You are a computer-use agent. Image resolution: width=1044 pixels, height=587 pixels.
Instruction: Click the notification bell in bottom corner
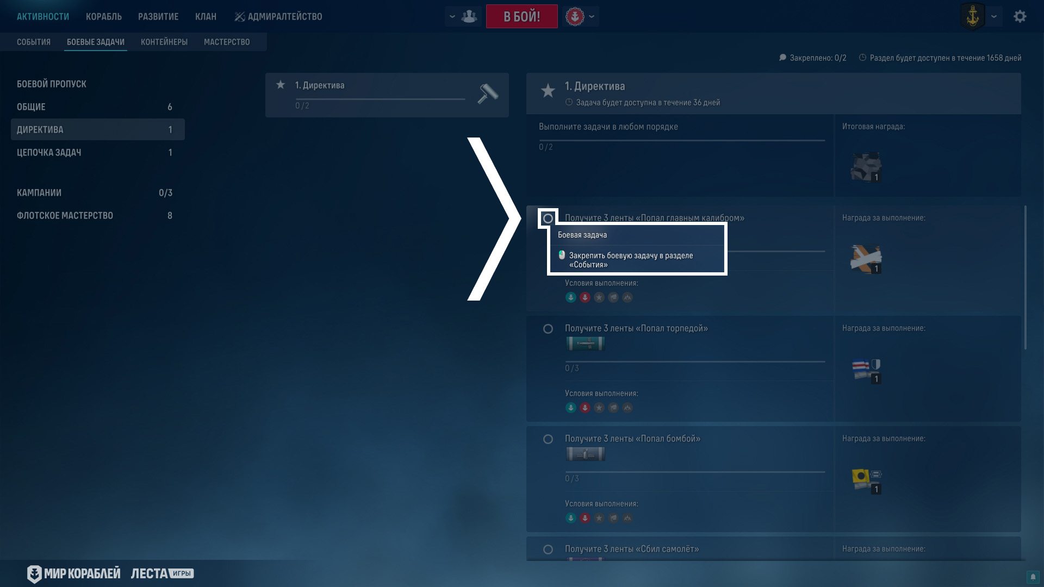(1033, 577)
